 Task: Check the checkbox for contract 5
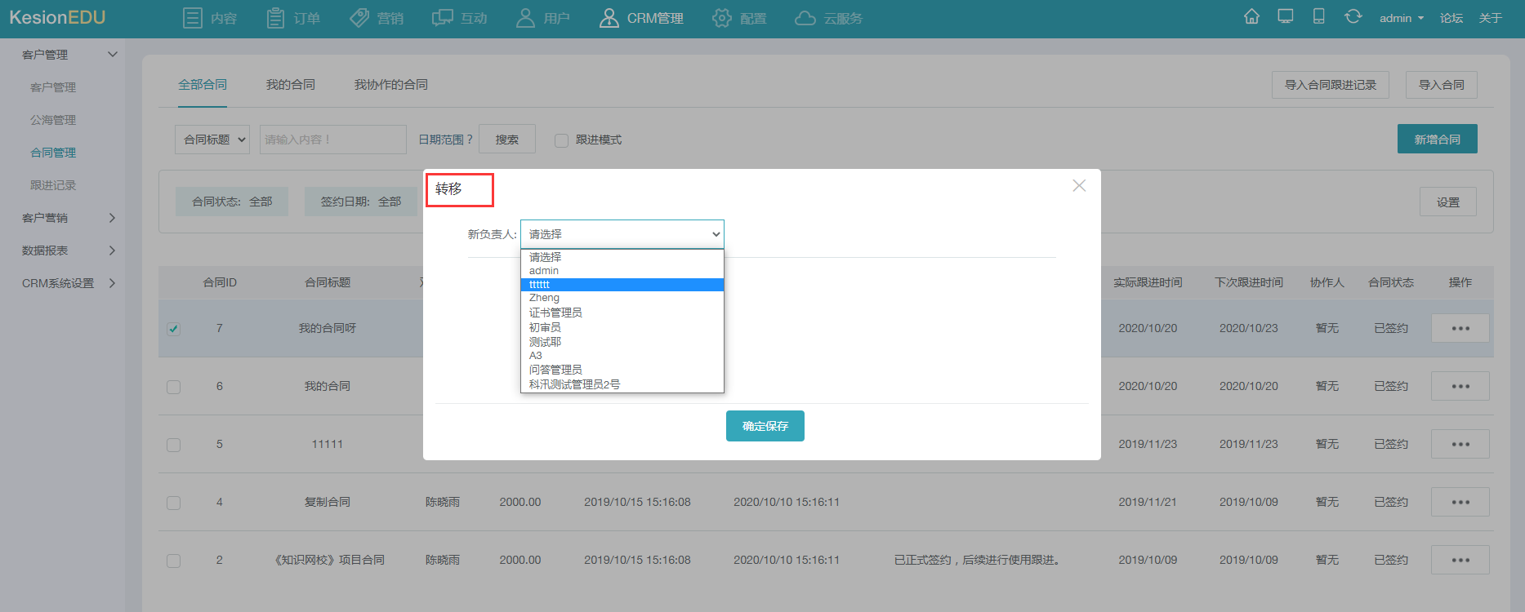tap(173, 445)
